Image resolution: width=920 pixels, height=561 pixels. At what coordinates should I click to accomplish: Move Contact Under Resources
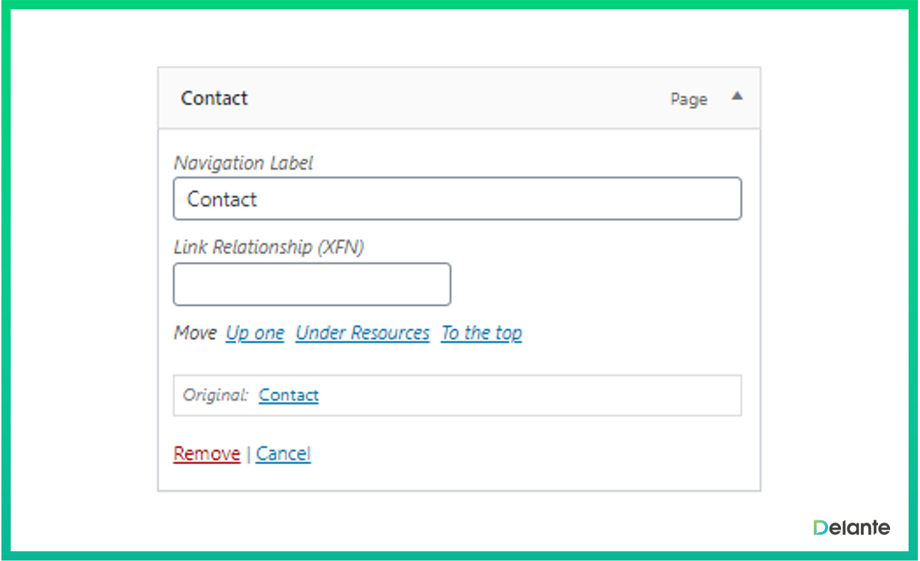click(362, 332)
